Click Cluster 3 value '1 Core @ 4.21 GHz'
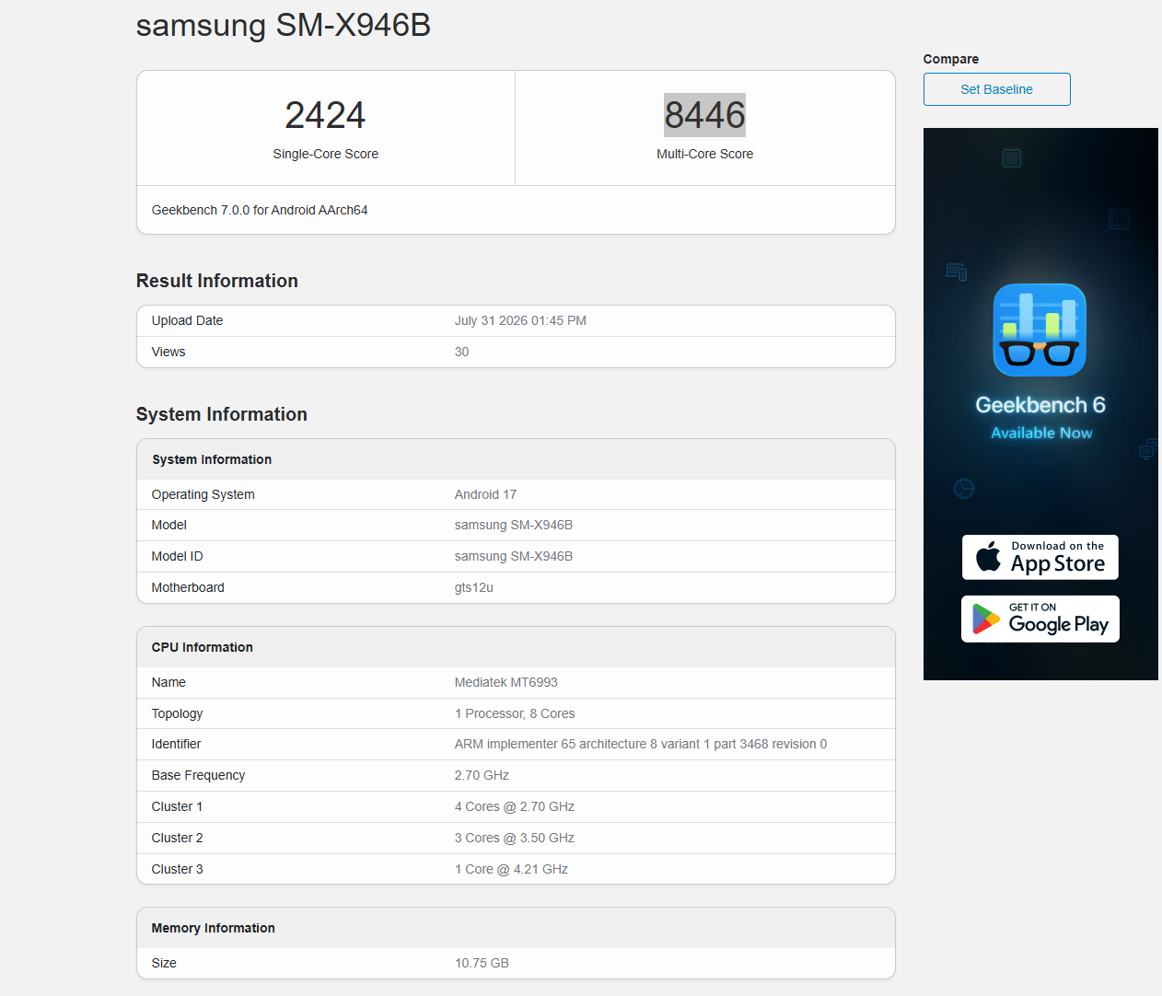Image resolution: width=1162 pixels, height=996 pixels. [x=511, y=869]
